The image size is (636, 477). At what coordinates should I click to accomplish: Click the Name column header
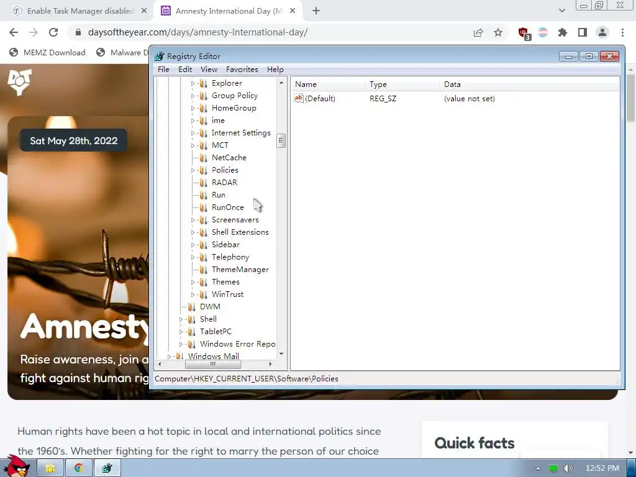327,84
